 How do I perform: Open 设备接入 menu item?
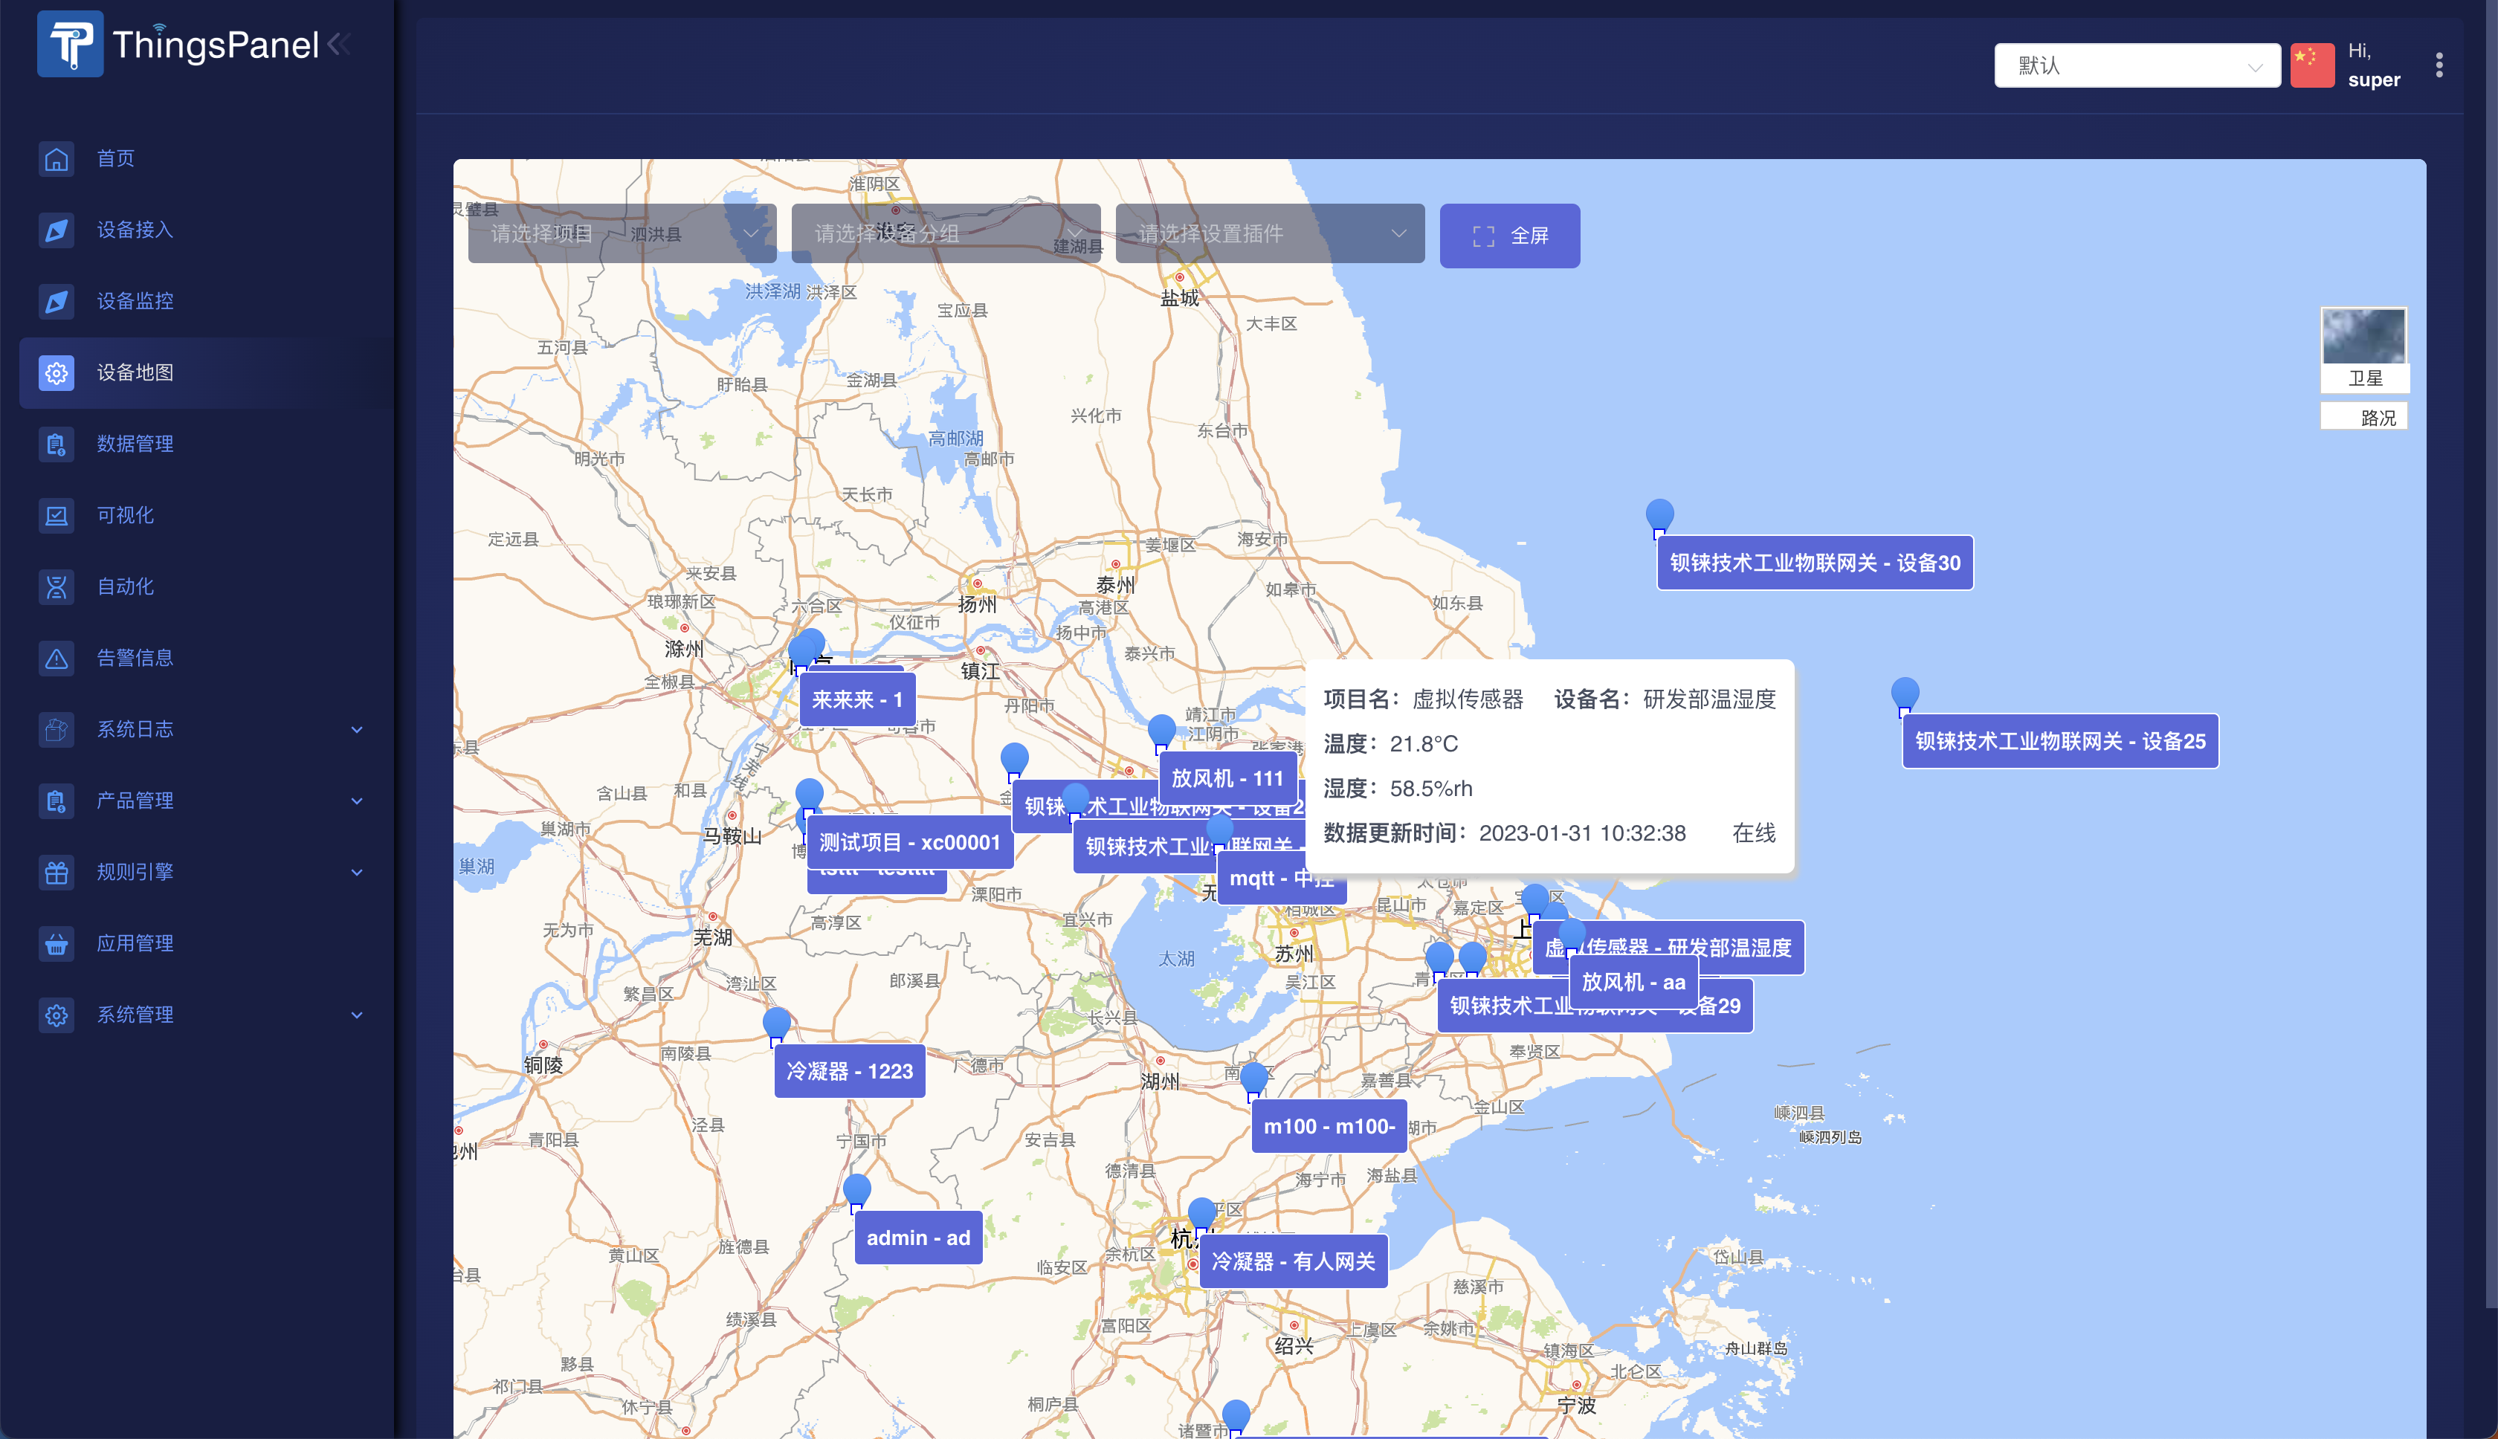tap(135, 229)
